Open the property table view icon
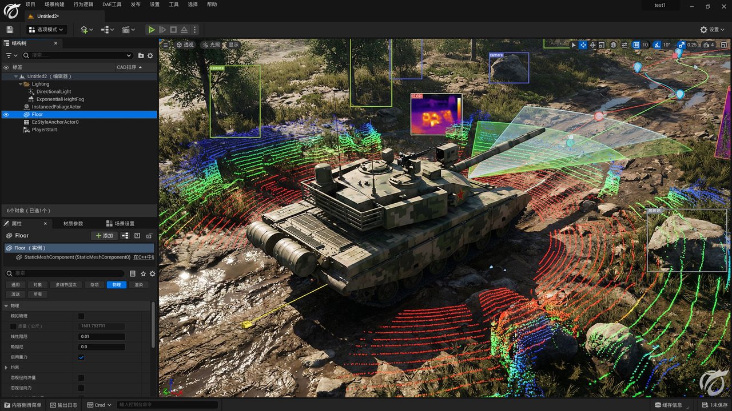732x411 pixels. 133,273
